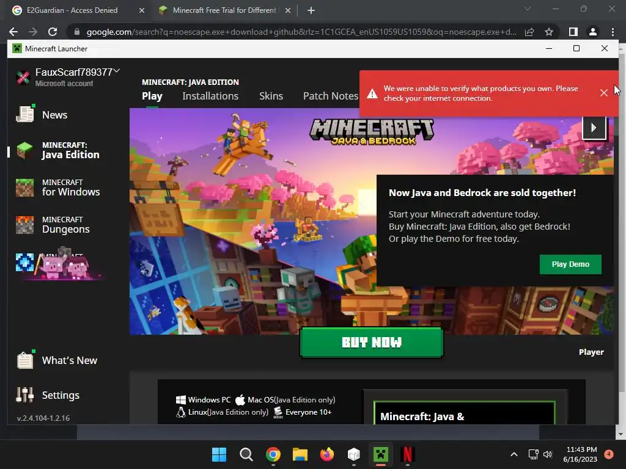The width and height of the screenshot is (626, 469).
Task: Click the Minecraft Launcher title icon
Action: coord(17,49)
